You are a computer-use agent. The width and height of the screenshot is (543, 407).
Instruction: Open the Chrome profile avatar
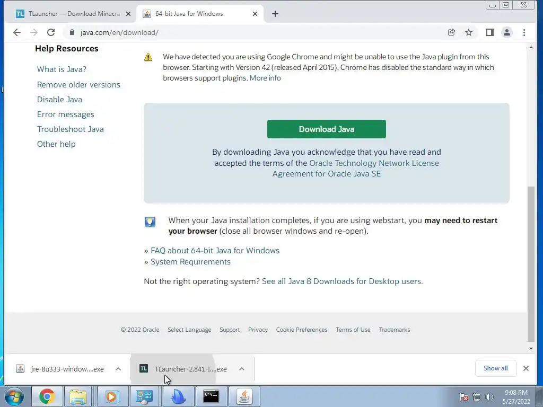[x=506, y=32]
